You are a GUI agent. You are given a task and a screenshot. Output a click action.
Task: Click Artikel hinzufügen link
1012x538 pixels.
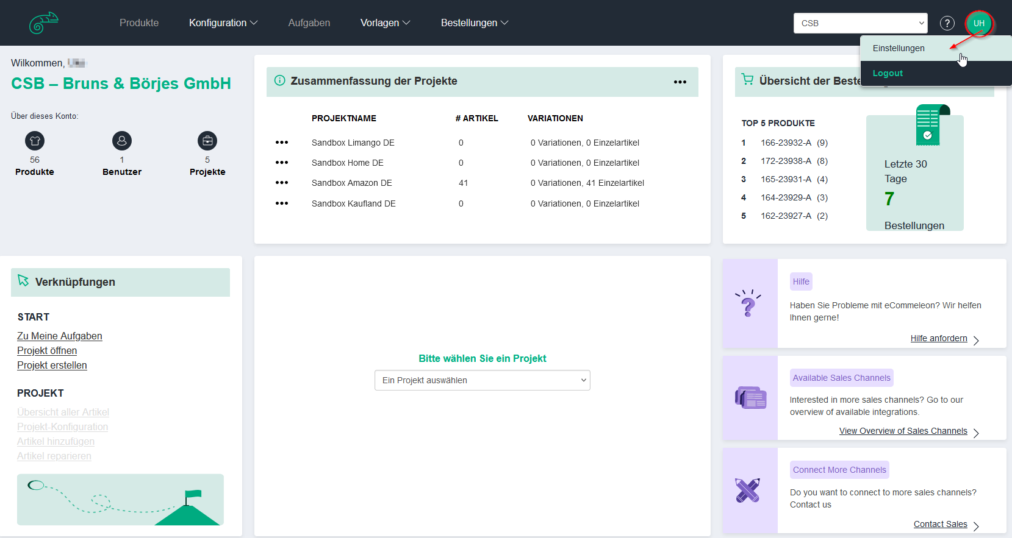coord(56,441)
